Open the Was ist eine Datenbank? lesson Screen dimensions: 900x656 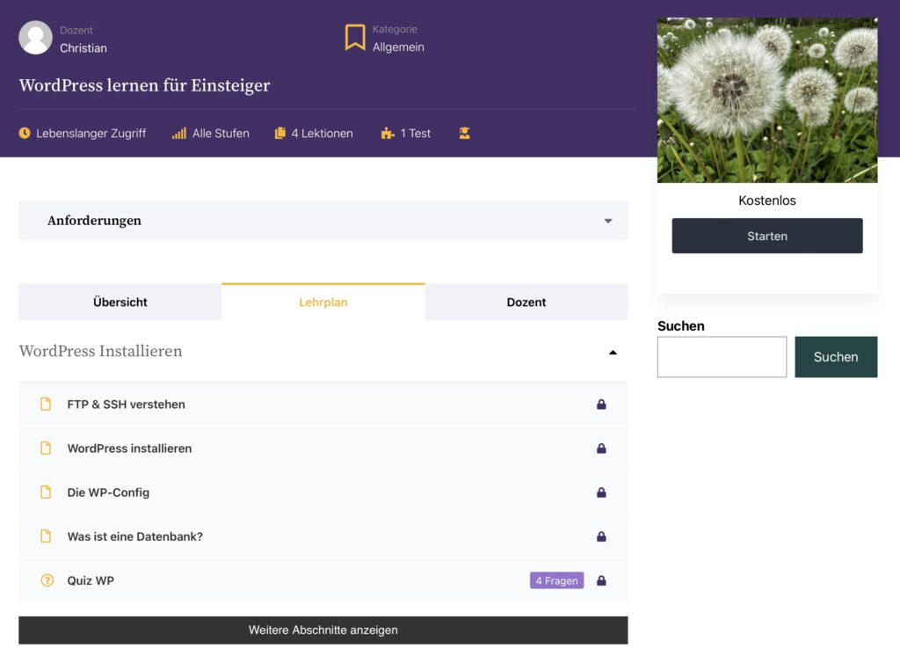(x=134, y=536)
